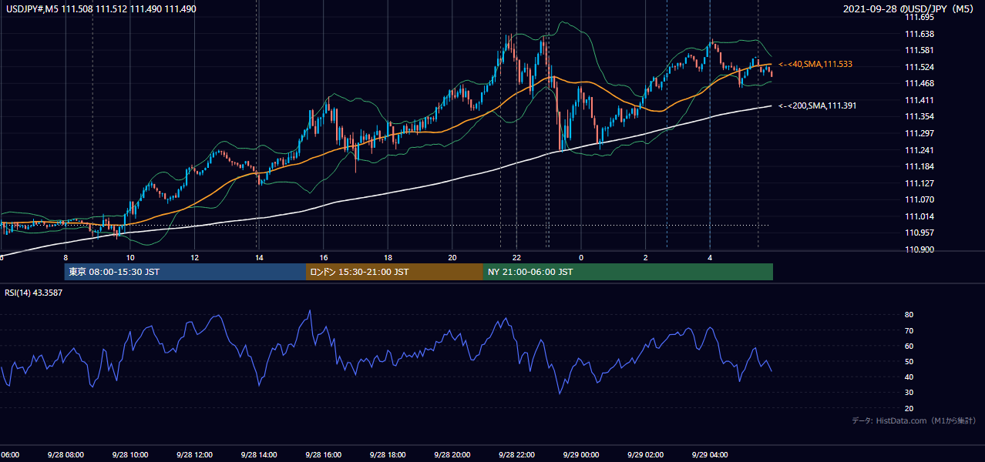Click hour label 10 below the price chart
The width and height of the screenshot is (985, 462).
pyautogui.click(x=130, y=258)
